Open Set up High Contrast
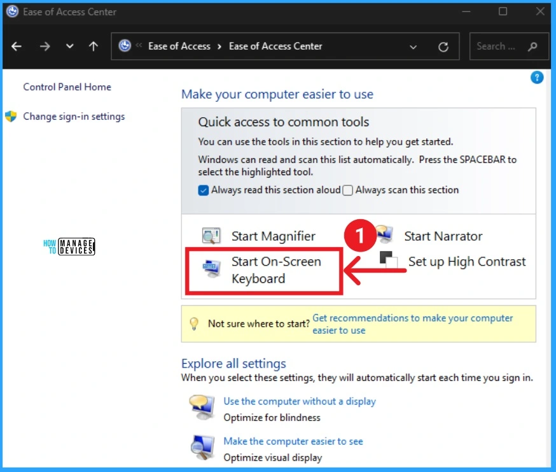 pyautogui.click(x=467, y=262)
